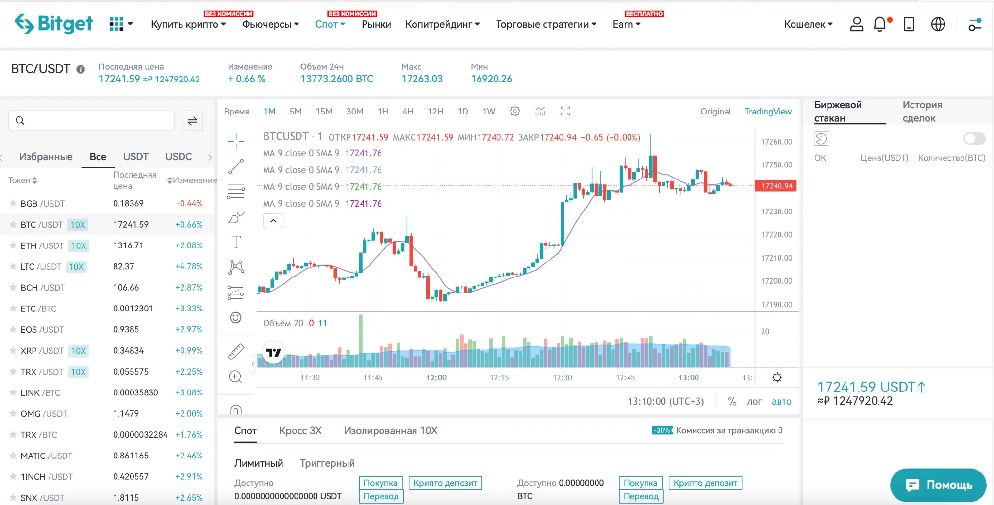
Task: Select Кросс 3X trading mode
Action: point(300,431)
